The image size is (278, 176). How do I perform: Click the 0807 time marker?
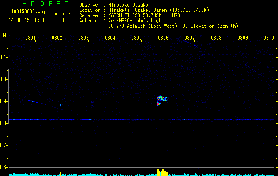coord(190,38)
